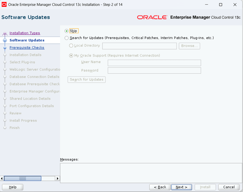Select the Search for Updates radio option
This screenshot has width=243, height=192.
67,38
